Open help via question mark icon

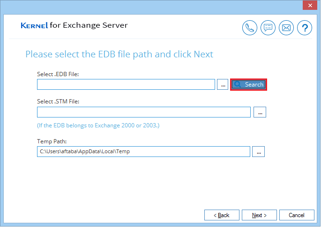point(305,28)
